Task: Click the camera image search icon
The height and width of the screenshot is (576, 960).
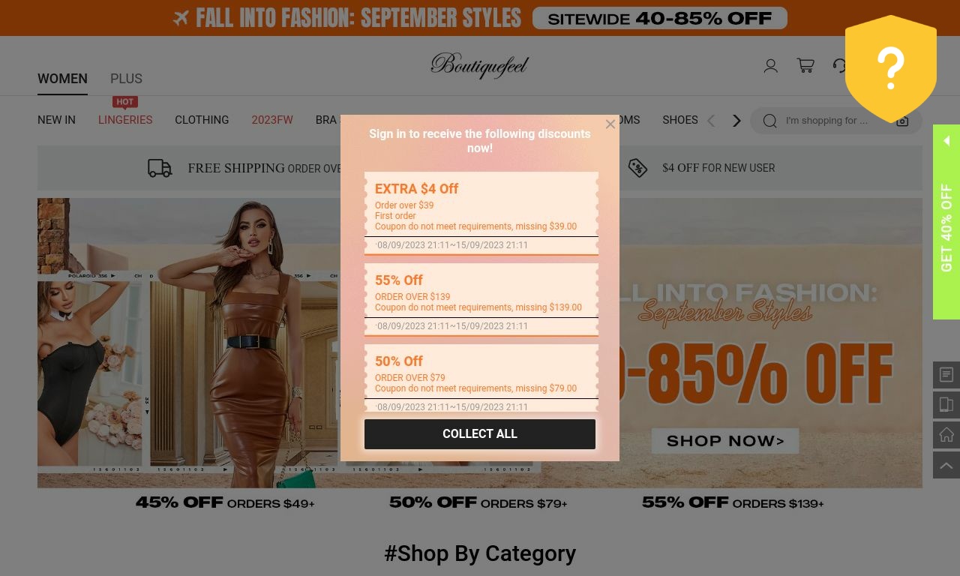Action: tap(902, 121)
